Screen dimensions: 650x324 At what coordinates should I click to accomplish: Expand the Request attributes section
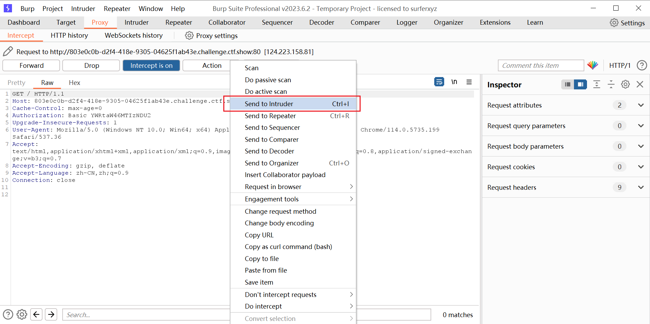[640, 105]
